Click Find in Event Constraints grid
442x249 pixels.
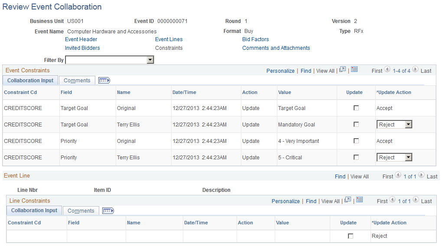(x=306, y=71)
